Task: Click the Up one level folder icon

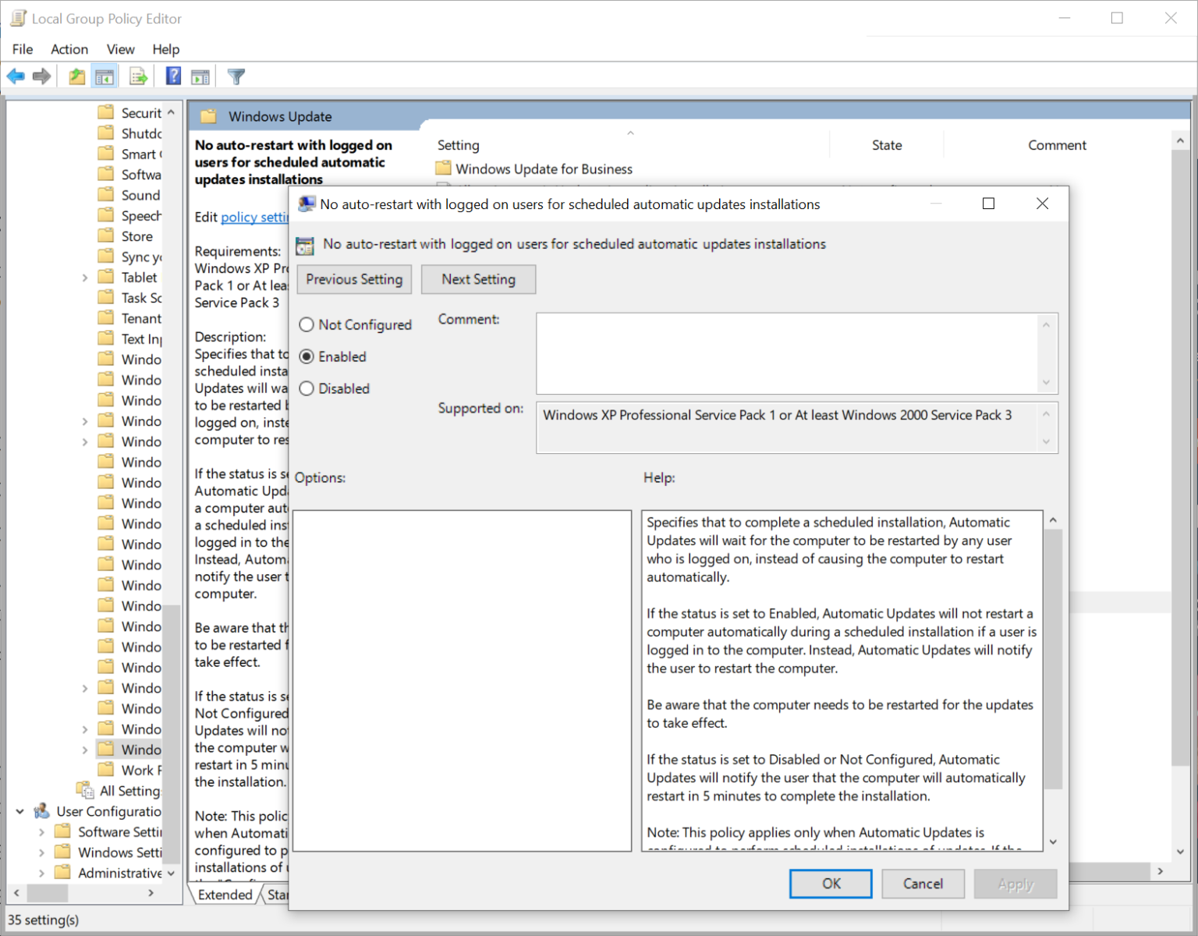Action: point(76,76)
